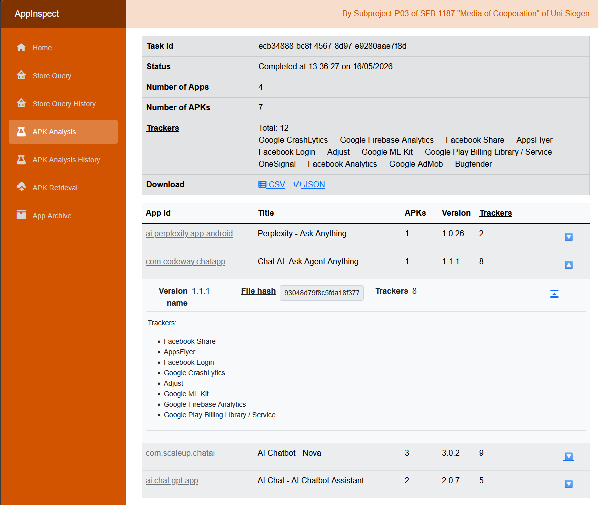Click the APK Analysis flask icon

21,131
